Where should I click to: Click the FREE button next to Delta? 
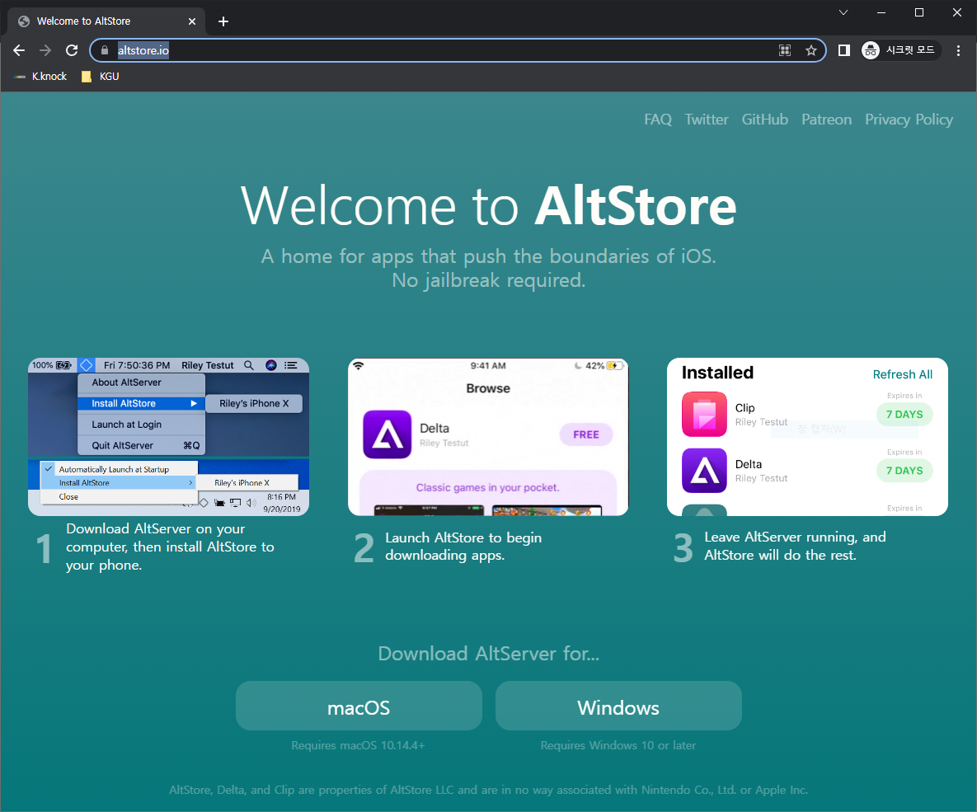(x=585, y=434)
